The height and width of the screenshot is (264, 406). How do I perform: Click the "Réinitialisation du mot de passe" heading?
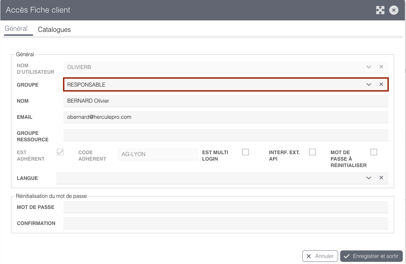tap(52, 196)
